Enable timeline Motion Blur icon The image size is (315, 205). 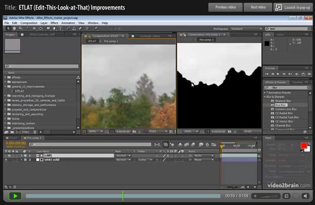pos(193,144)
